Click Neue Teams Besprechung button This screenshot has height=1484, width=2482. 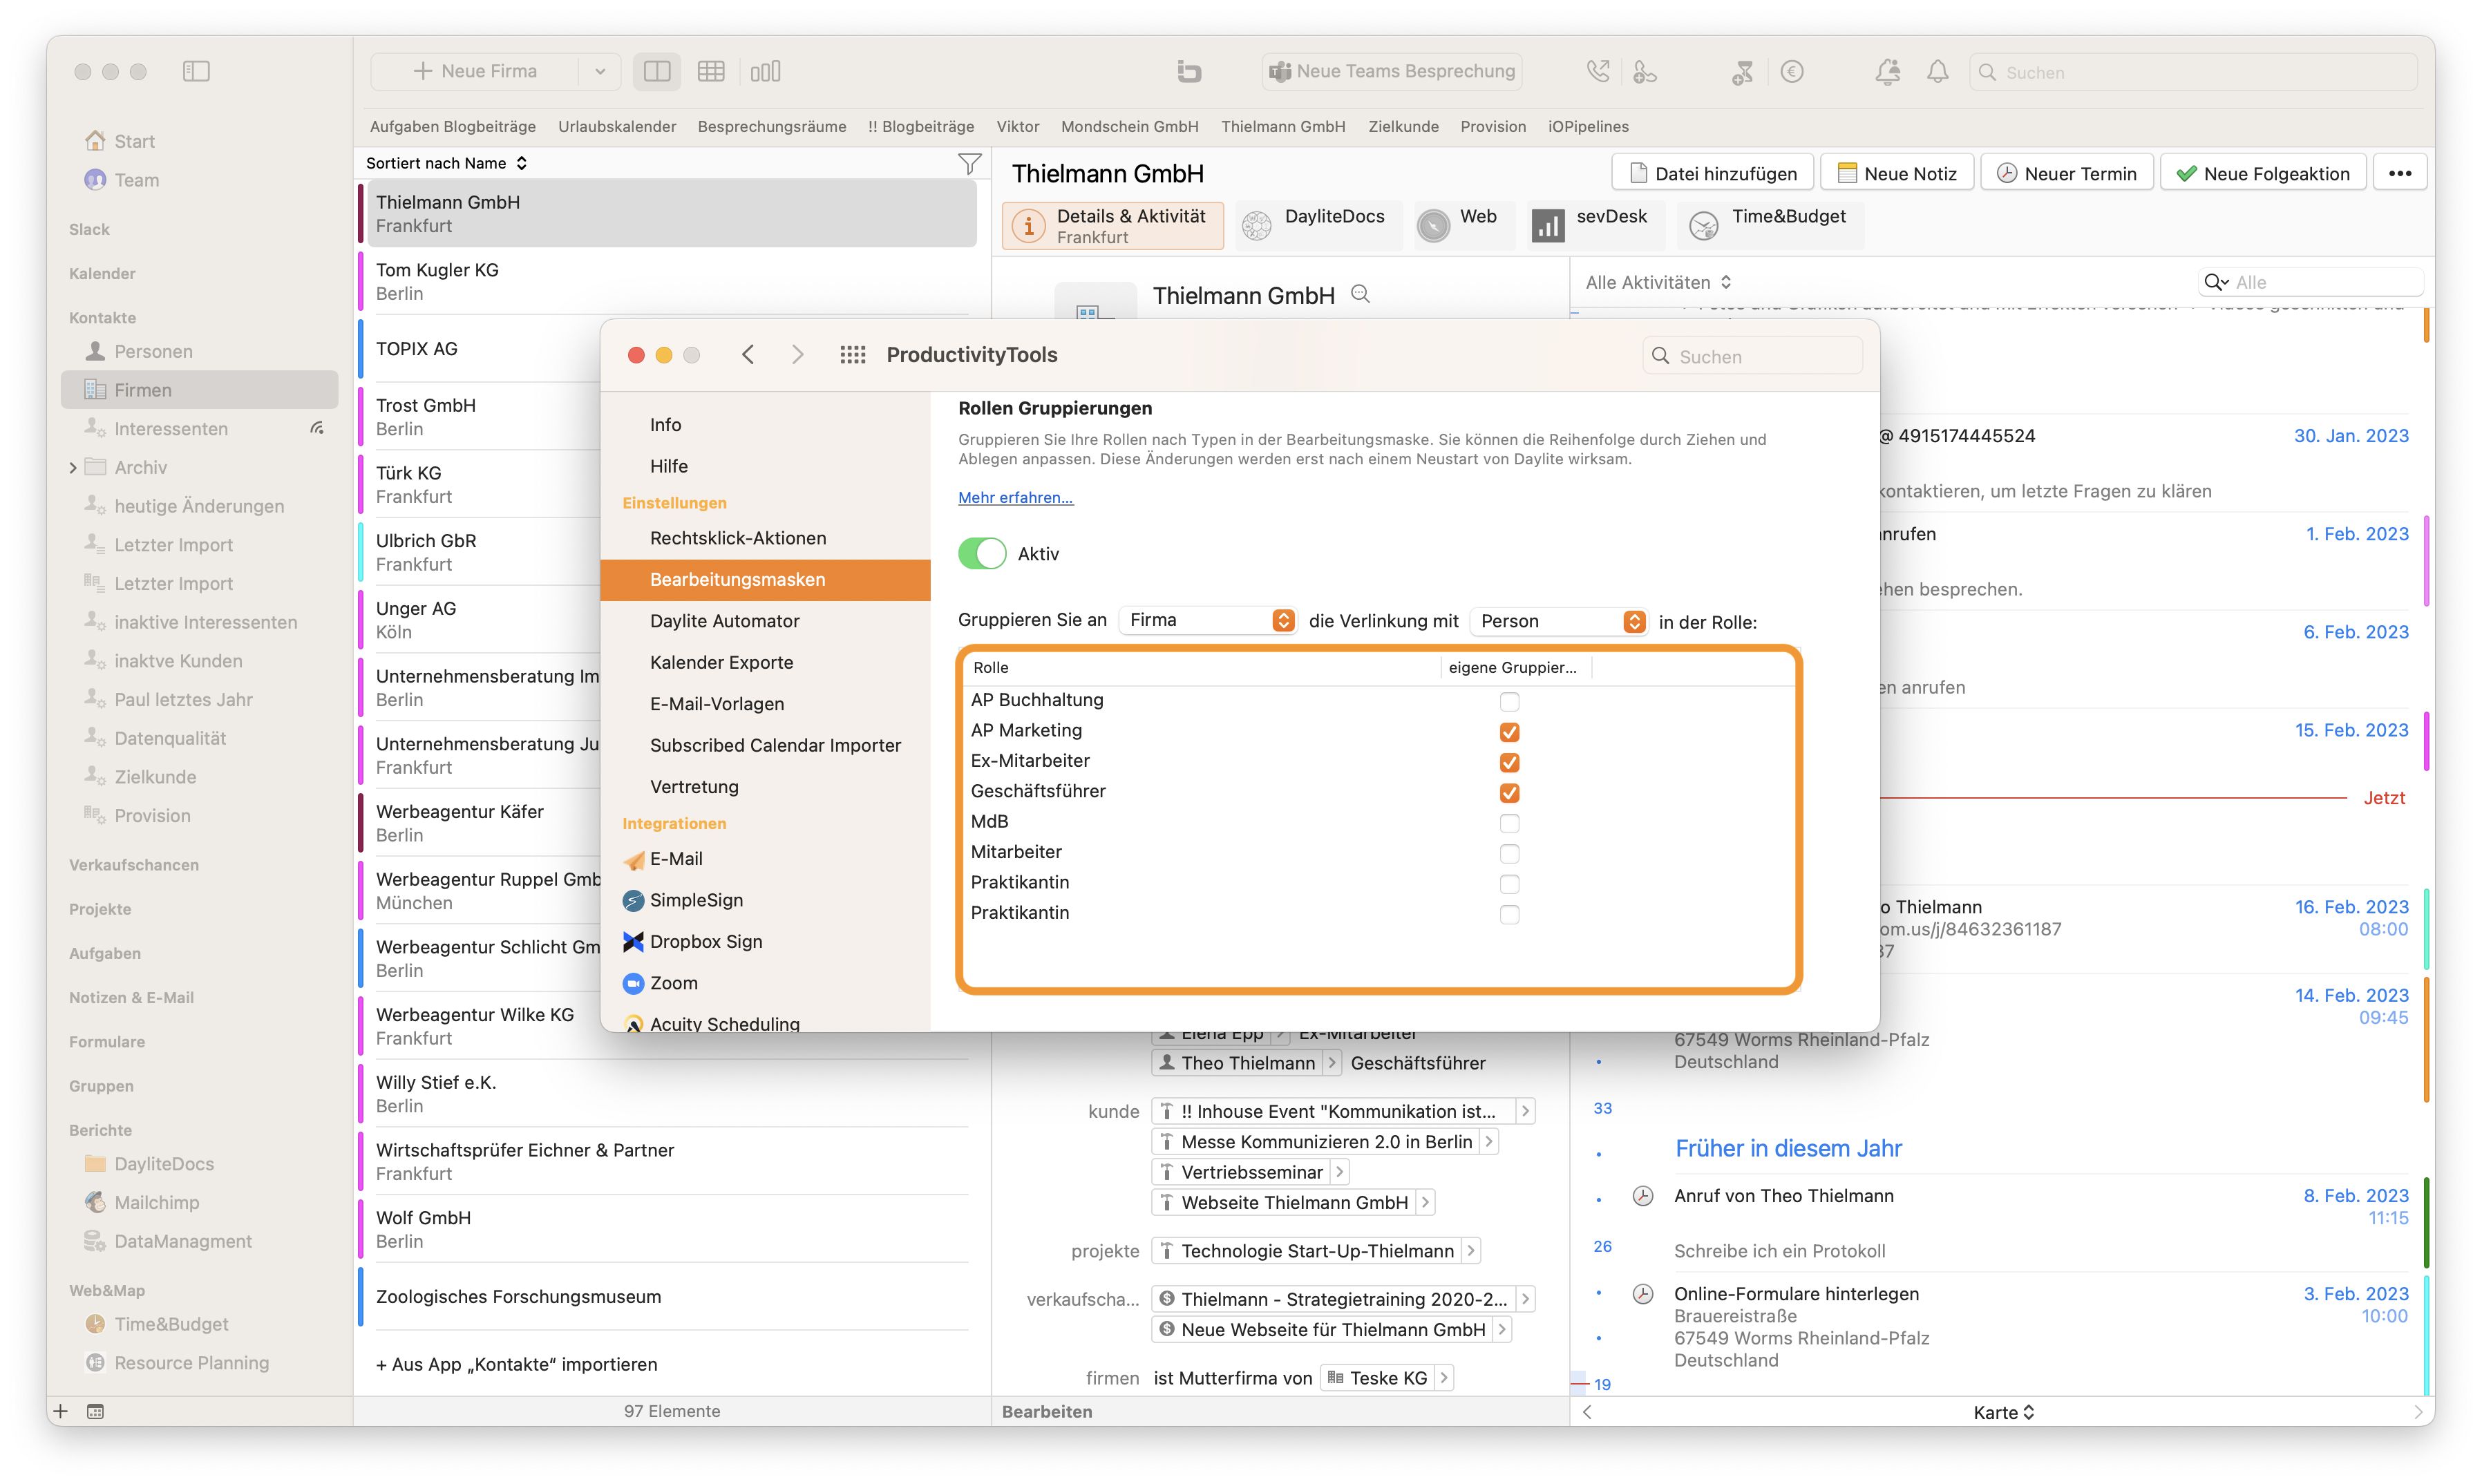[1392, 71]
